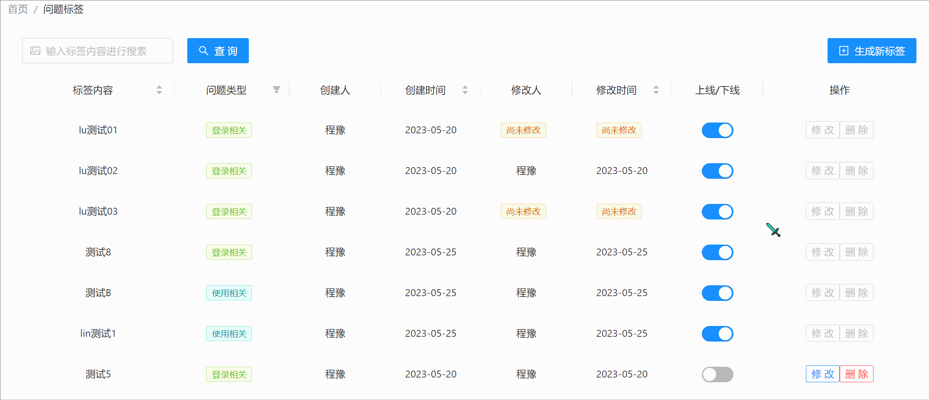
Task: Switch off the 测试B online toggle
Action: [717, 293]
